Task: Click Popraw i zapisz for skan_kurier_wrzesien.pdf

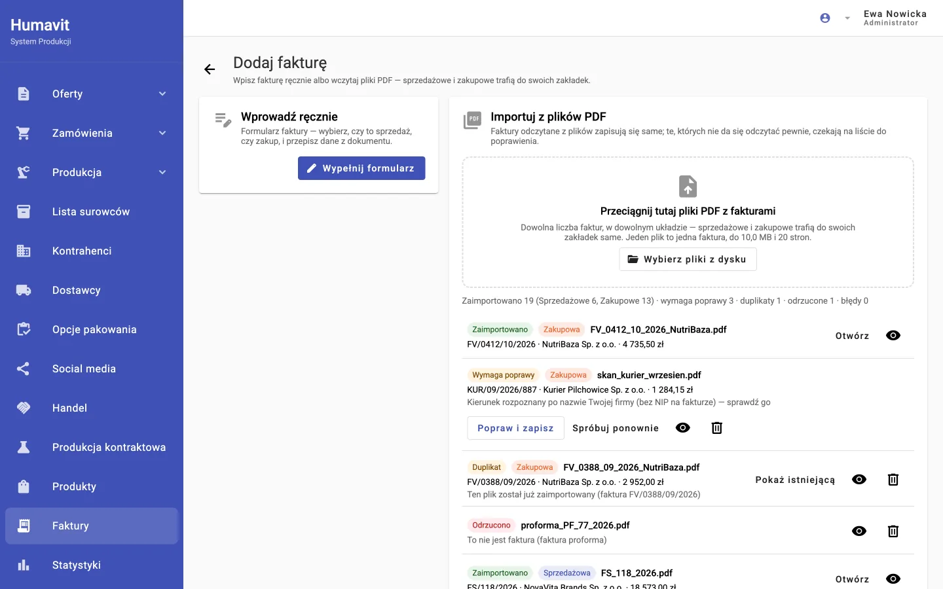Action: (515, 428)
